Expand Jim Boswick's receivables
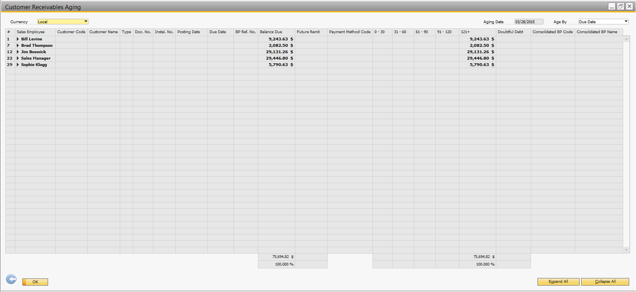The width and height of the screenshot is (636, 292). [18, 52]
